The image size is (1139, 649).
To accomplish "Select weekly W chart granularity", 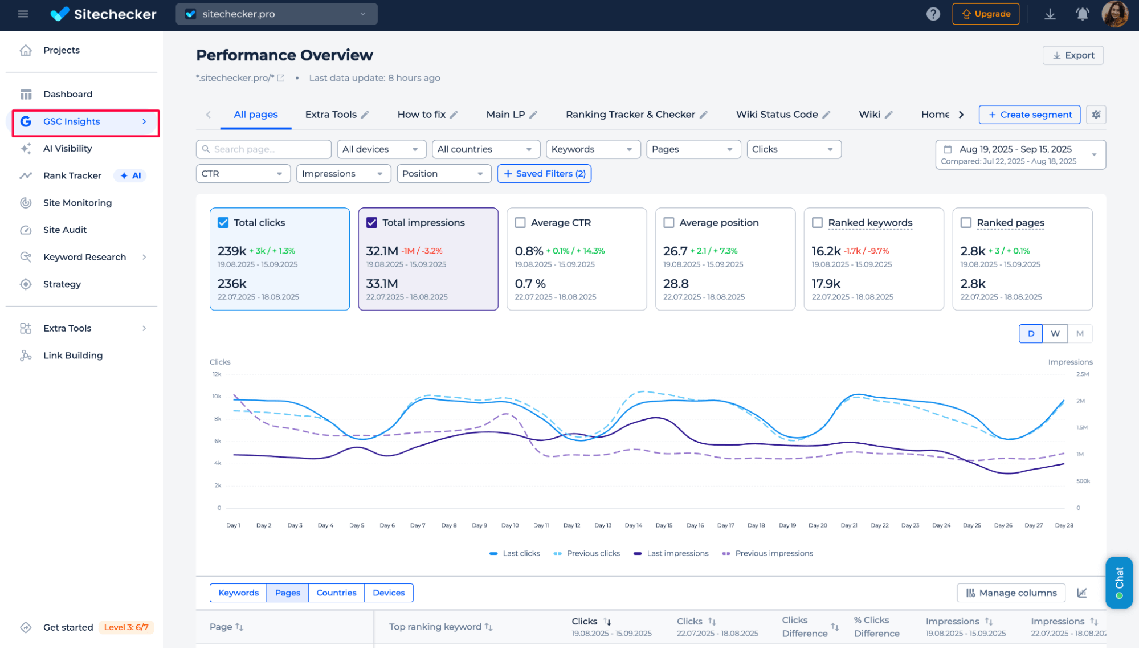I will point(1055,334).
